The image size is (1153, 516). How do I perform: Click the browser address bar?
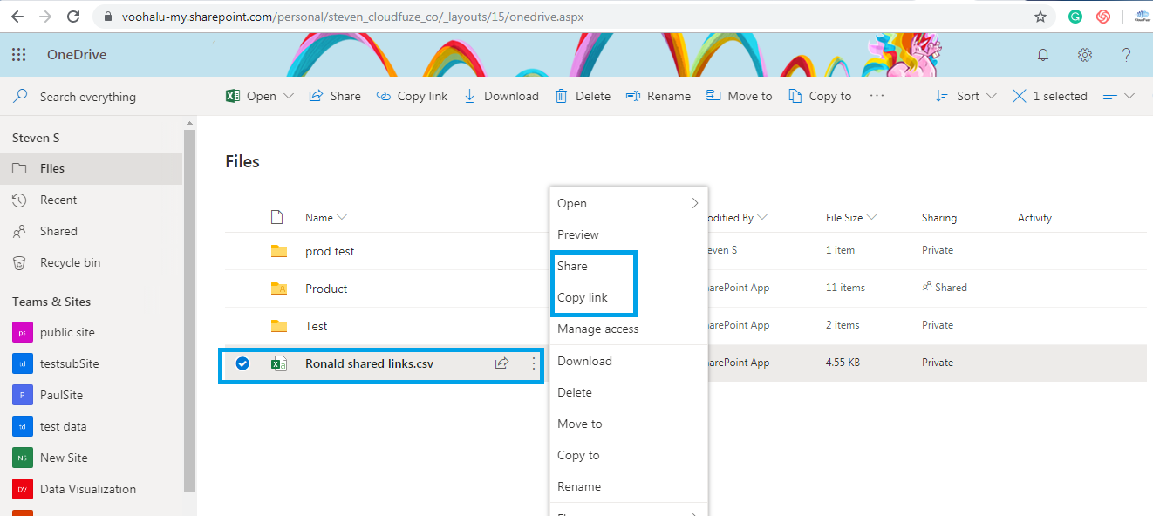[x=349, y=16]
